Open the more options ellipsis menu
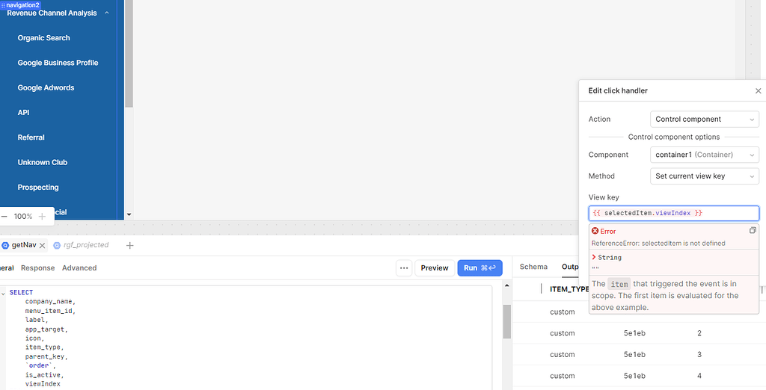 [404, 267]
